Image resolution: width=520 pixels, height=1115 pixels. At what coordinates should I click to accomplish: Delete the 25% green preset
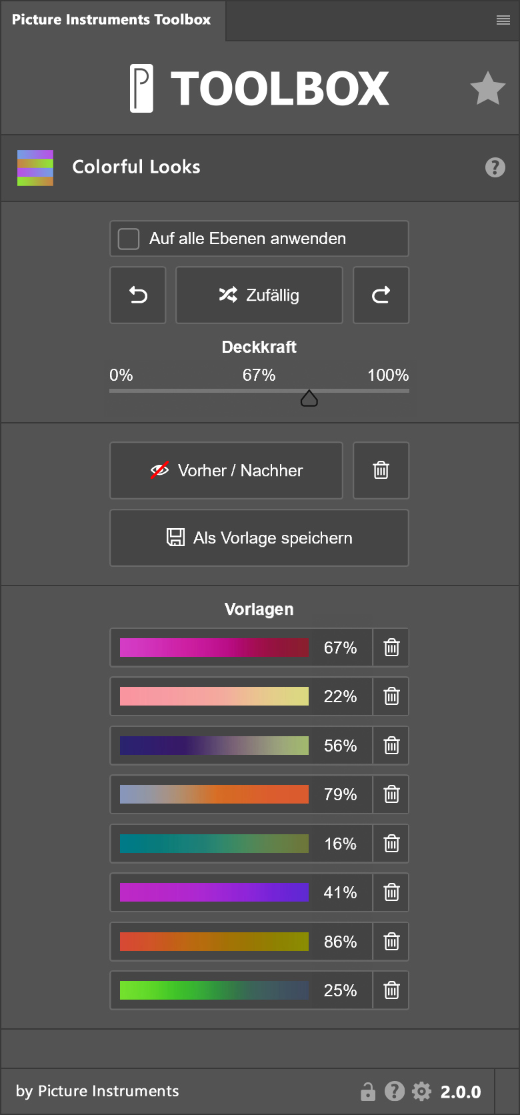pos(391,990)
